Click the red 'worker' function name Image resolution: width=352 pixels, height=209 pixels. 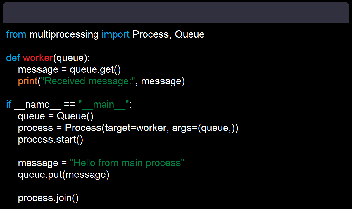(x=38, y=58)
